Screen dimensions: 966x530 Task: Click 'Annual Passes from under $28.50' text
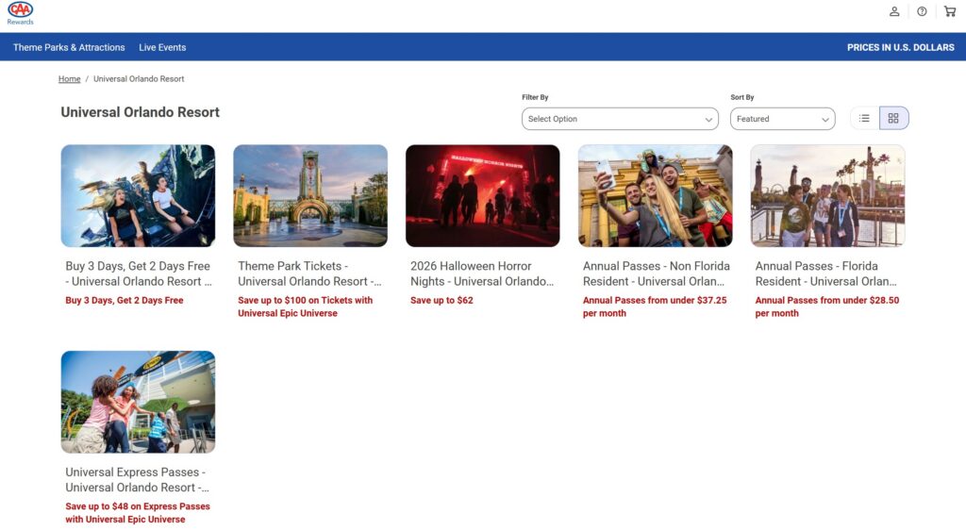826,306
